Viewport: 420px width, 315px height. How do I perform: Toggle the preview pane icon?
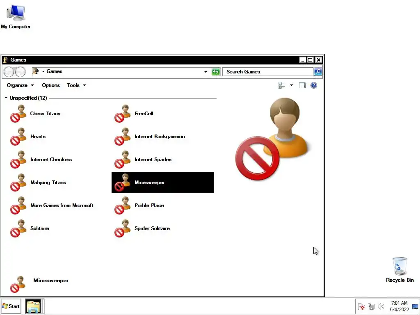click(302, 85)
